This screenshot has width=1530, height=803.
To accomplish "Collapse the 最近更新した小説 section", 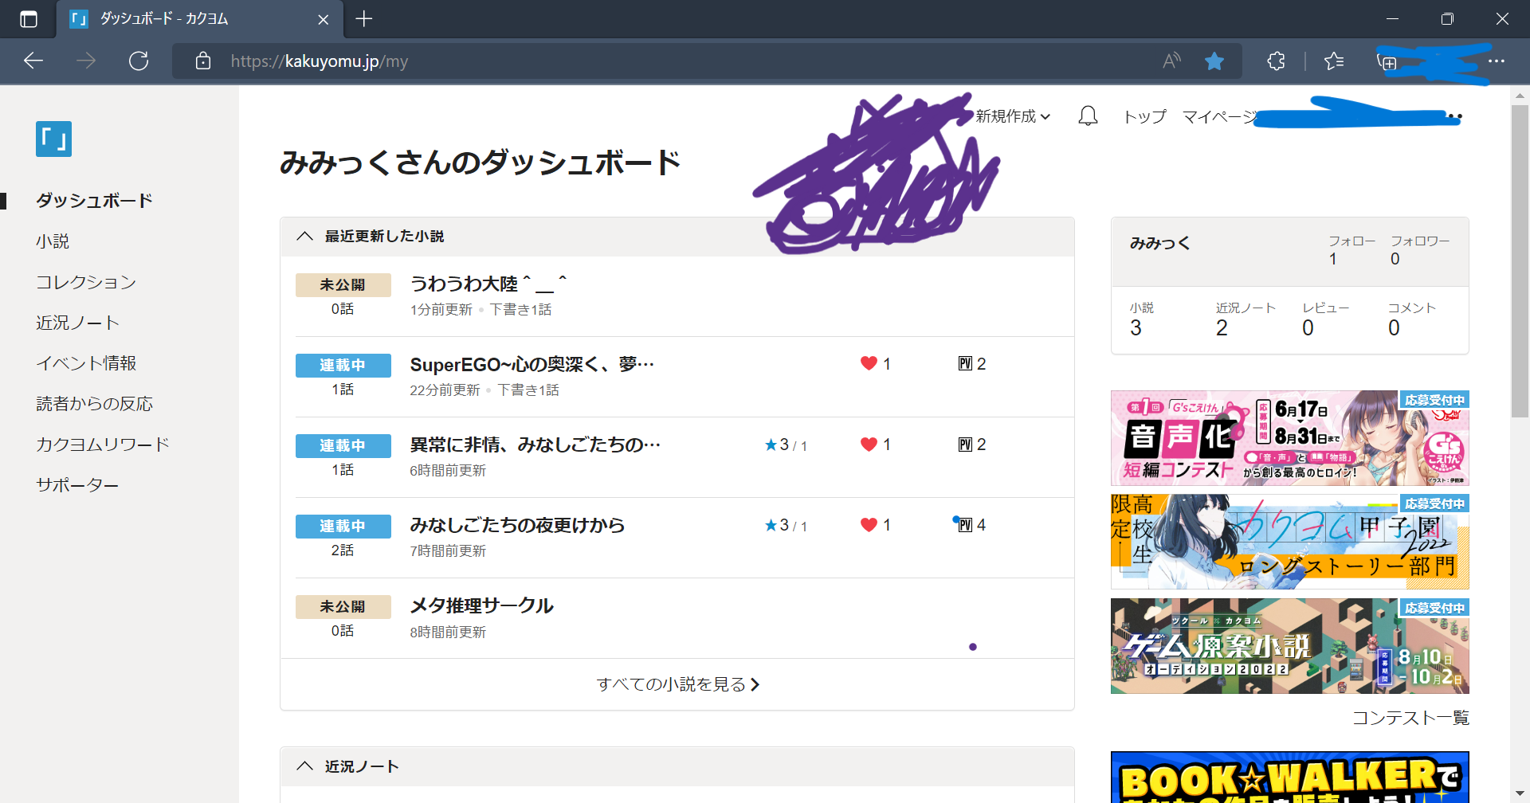I will 304,237.
